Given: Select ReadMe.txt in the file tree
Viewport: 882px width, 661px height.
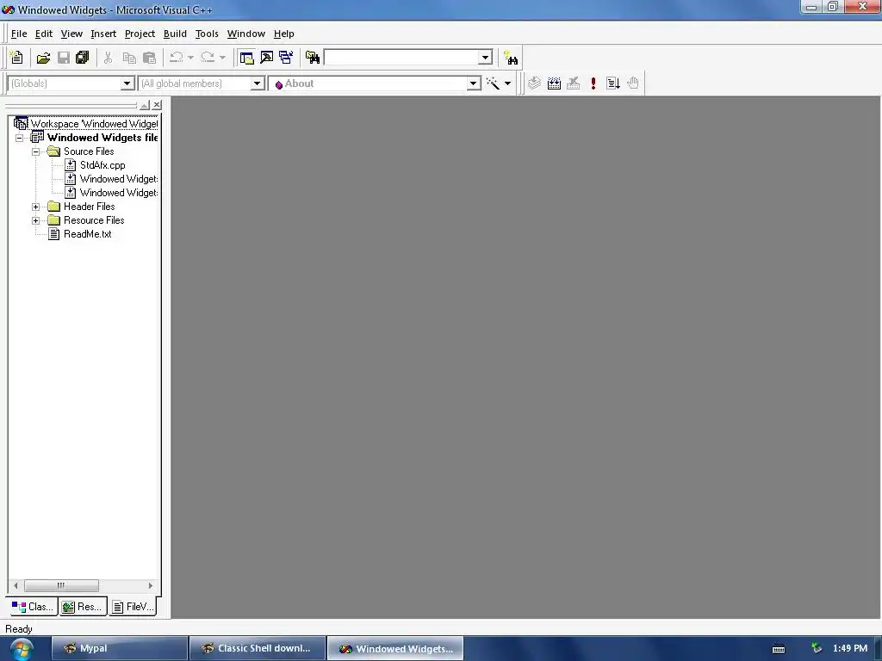Looking at the screenshot, I should [x=87, y=234].
